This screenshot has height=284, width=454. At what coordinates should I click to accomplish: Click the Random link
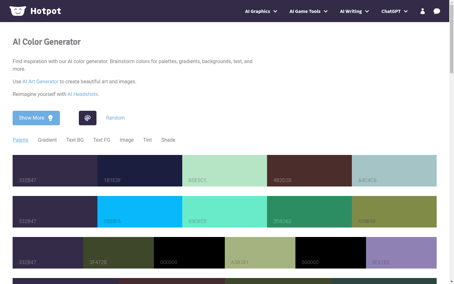point(115,118)
